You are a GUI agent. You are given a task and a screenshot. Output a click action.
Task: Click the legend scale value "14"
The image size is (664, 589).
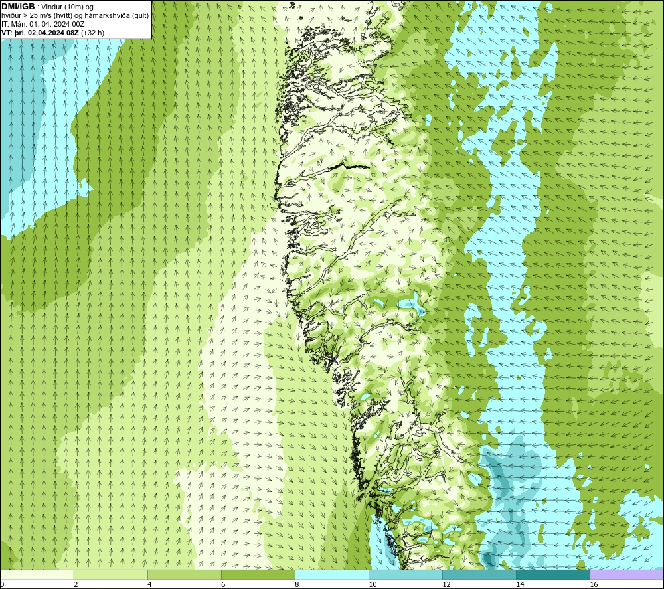tap(520, 585)
